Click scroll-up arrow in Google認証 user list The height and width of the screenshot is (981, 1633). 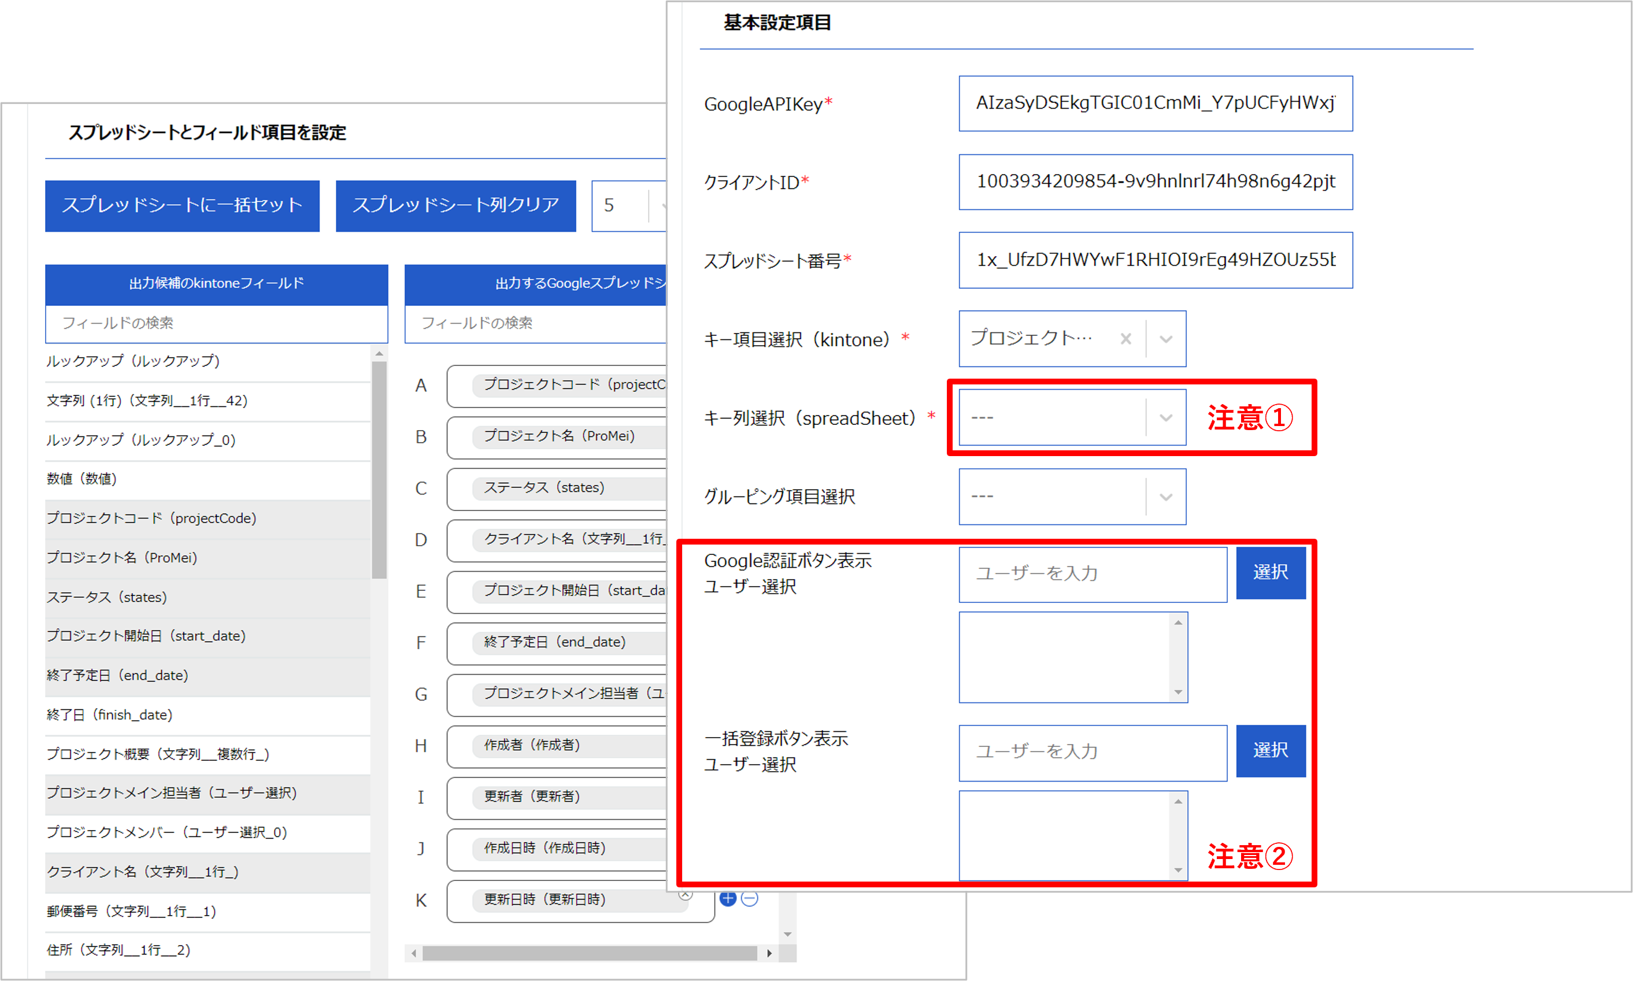click(x=1178, y=622)
